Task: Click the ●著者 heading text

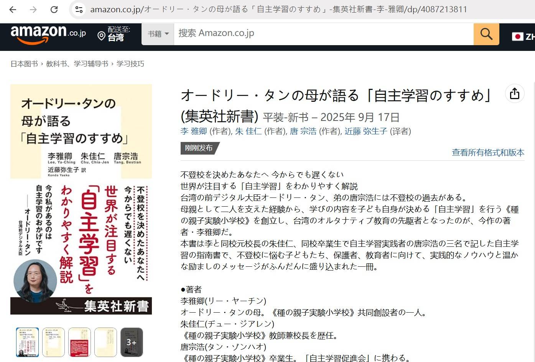Action: click(x=191, y=290)
